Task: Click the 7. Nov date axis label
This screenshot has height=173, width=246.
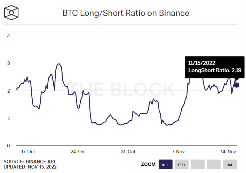Action: pos(178,152)
